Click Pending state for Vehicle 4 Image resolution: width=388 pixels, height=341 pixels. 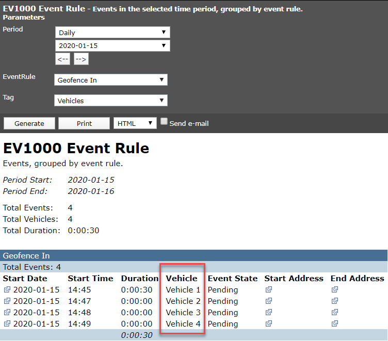click(x=223, y=323)
